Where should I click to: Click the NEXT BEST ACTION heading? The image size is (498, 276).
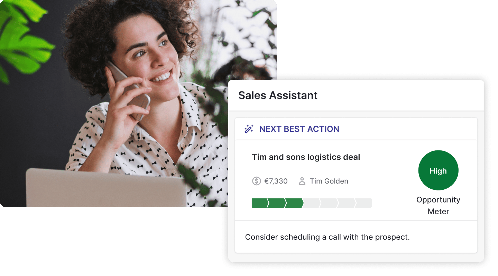(x=299, y=129)
